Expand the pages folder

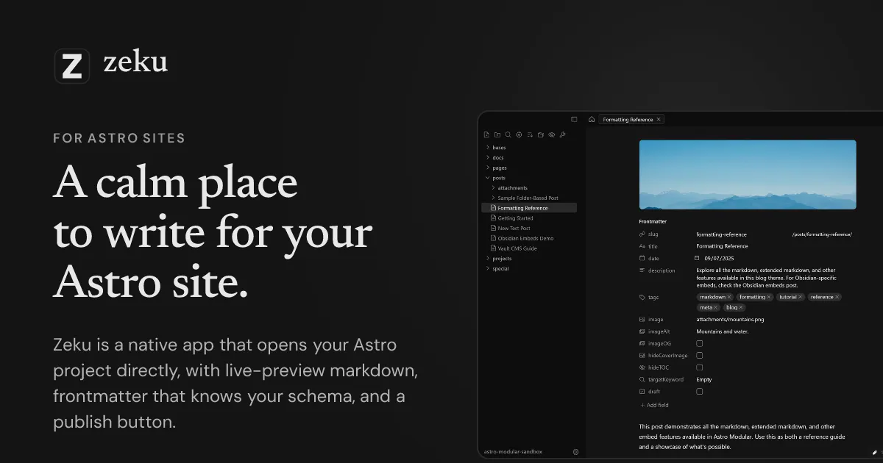(x=488, y=168)
